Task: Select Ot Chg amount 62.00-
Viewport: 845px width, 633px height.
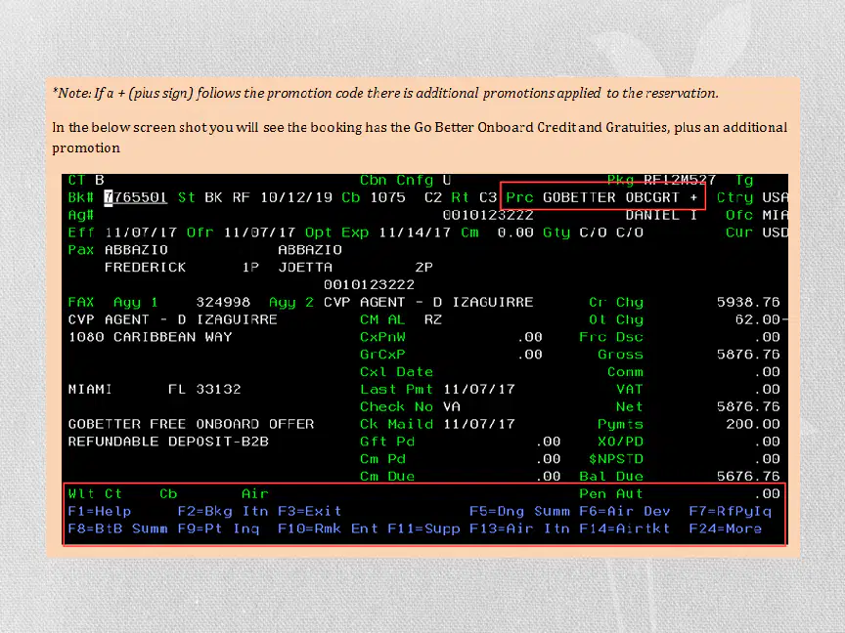Action: pyautogui.click(x=761, y=319)
